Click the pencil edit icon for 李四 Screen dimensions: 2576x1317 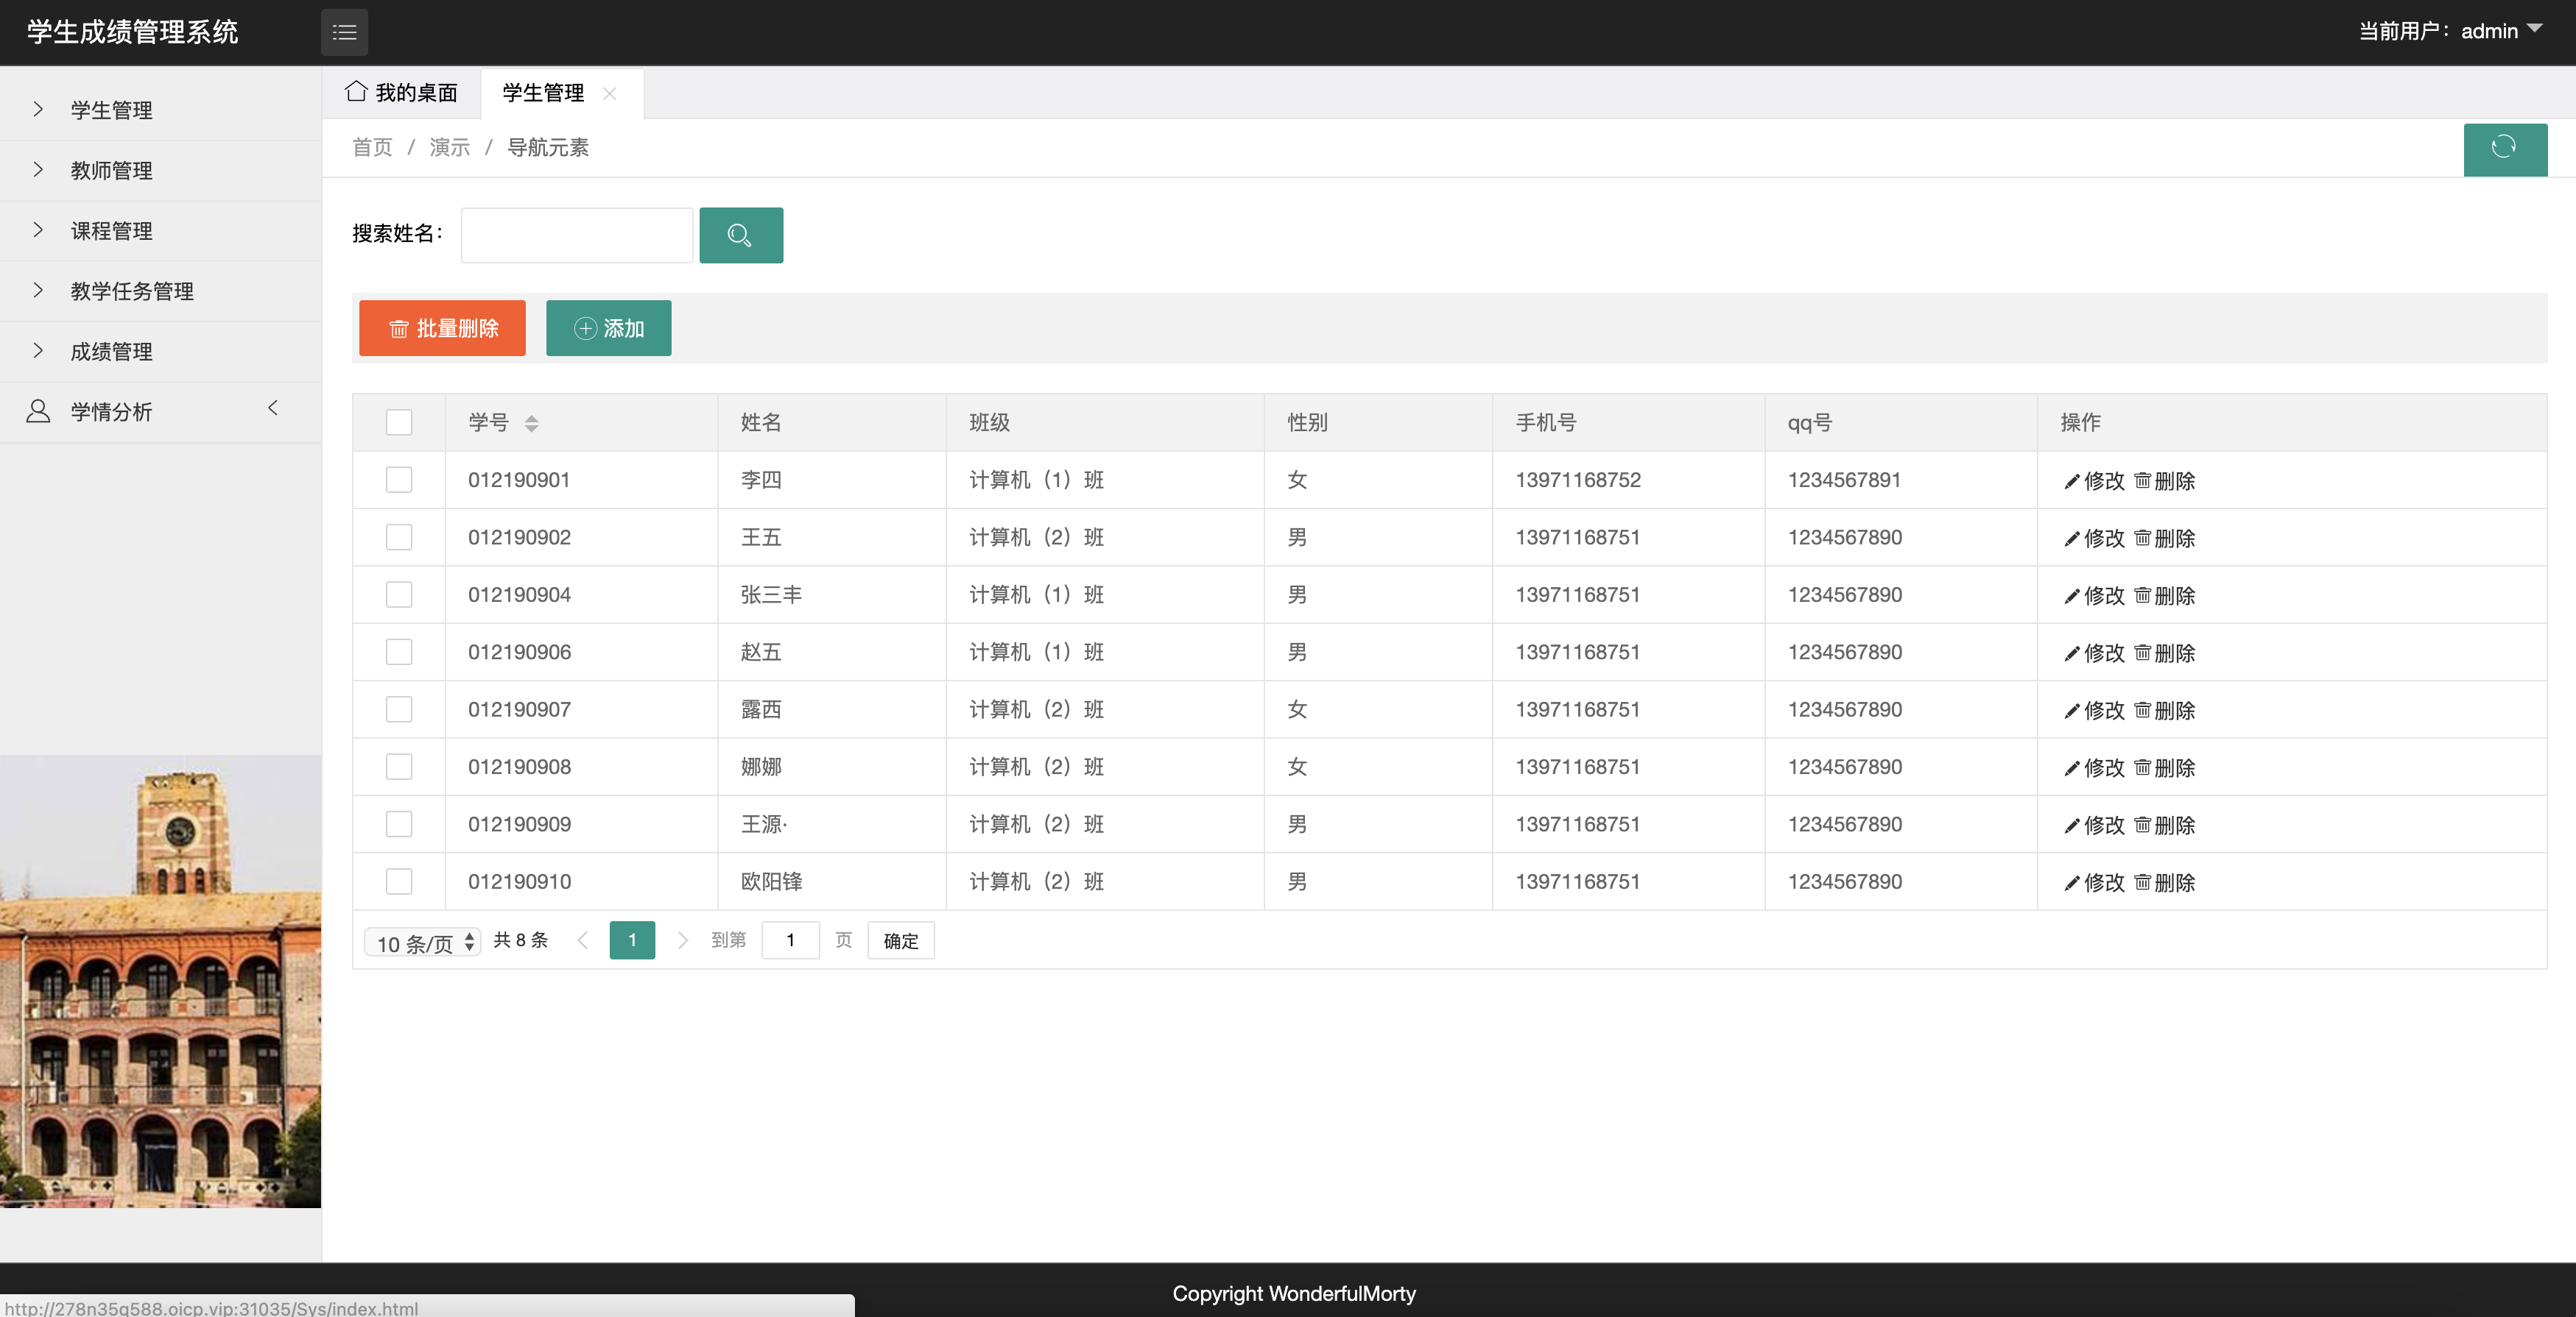click(2071, 482)
